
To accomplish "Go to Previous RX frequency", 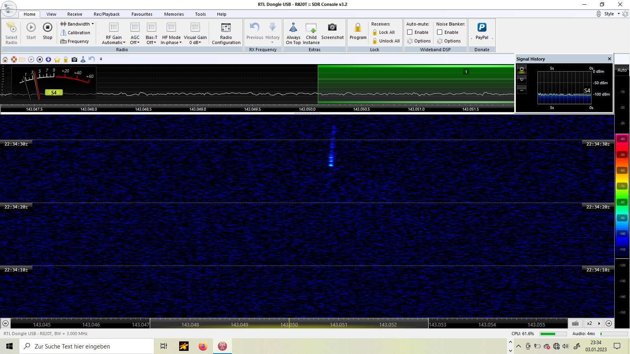I will (x=255, y=31).
